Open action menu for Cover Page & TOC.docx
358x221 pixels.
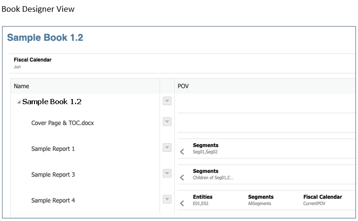[x=167, y=122]
